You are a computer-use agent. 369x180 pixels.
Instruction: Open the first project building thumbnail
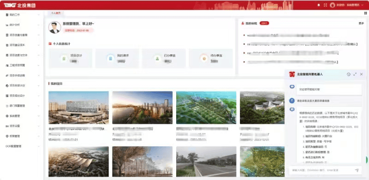point(78,107)
